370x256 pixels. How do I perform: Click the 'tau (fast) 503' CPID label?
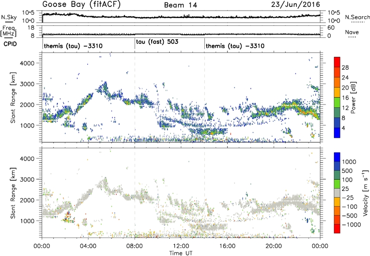[x=157, y=42]
